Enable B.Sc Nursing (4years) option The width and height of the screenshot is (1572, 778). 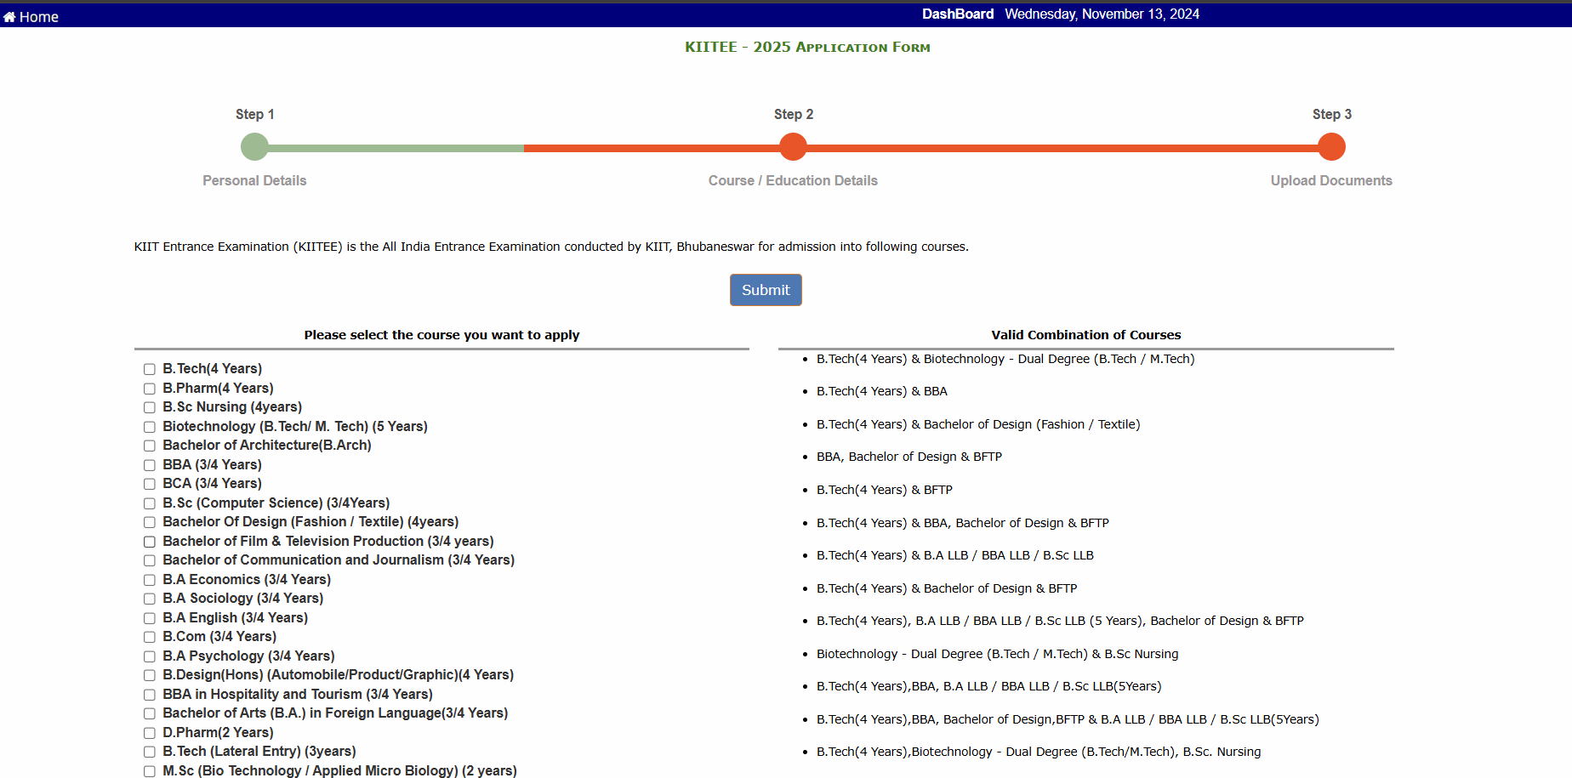(x=150, y=407)
